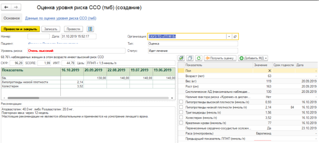Go back using the left arrow
This screenshot has height=143, width=319.
[x=7, y=7]
